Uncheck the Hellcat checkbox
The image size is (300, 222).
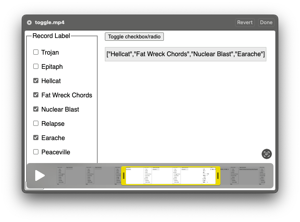click(36, 81)
